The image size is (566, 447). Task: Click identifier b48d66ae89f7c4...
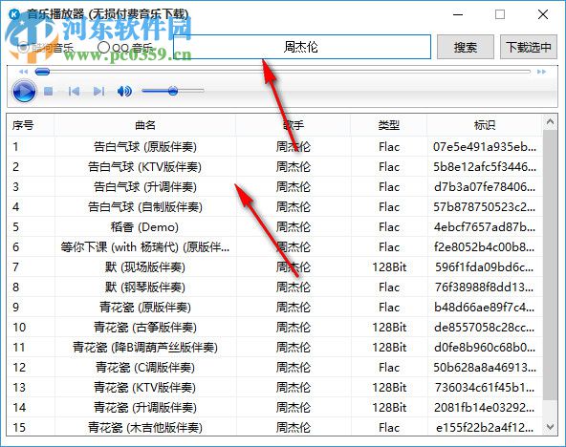coord(485,308)
